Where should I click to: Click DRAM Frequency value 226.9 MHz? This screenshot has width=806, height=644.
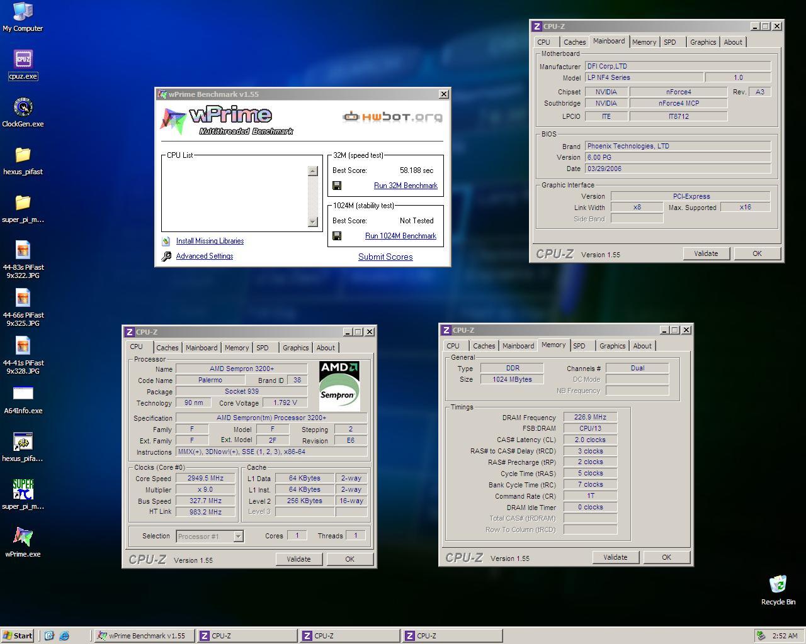coord(590,417)
